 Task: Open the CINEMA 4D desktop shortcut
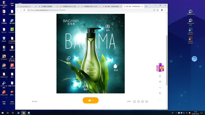tap(190, 12)
